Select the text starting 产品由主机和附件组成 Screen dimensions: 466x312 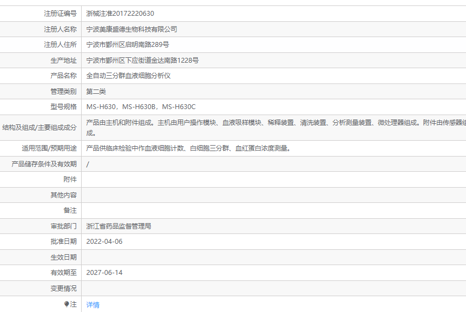[x=276, y=128]
